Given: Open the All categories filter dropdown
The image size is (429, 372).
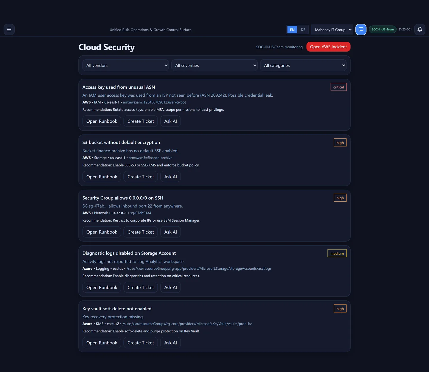Looking at the screenshot, I should (x=303, y=65).
